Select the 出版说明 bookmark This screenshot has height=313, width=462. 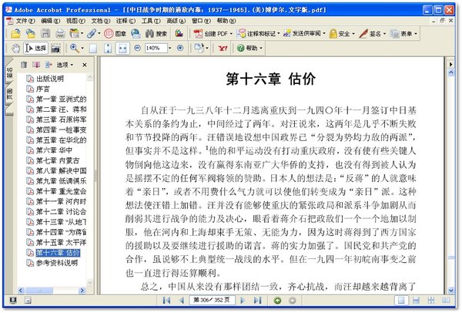[x=50, y=79]
